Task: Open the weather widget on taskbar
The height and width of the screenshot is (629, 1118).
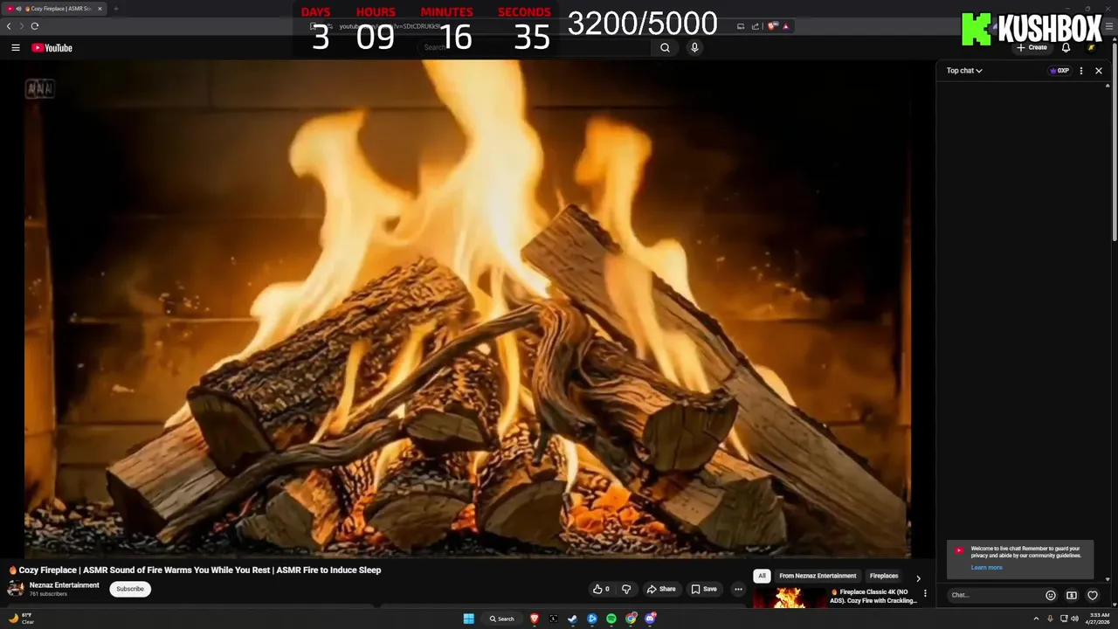Action: 22,619
